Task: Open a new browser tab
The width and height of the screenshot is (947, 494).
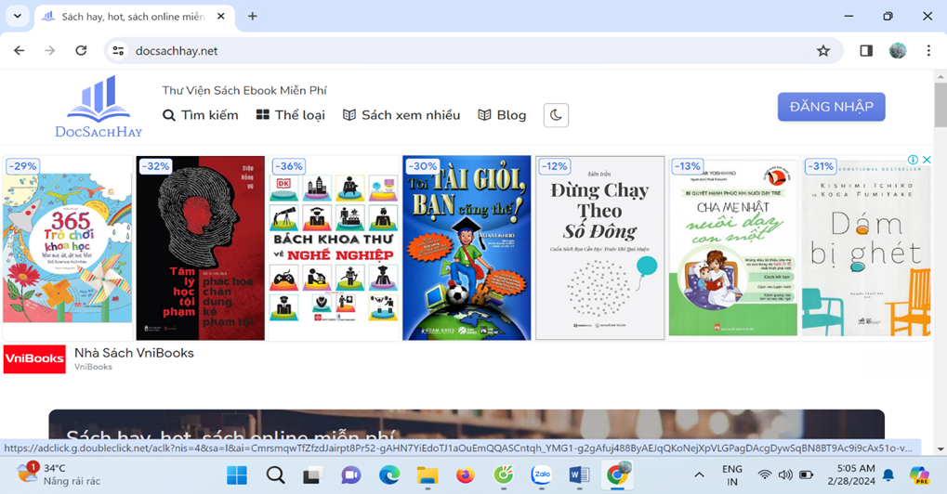Action: click(253, 16)
